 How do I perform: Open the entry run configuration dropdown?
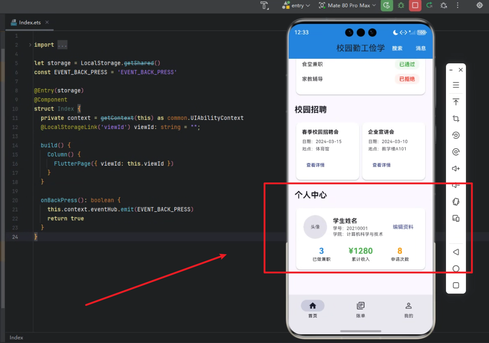pyautogui.click(x=297, y=5)
